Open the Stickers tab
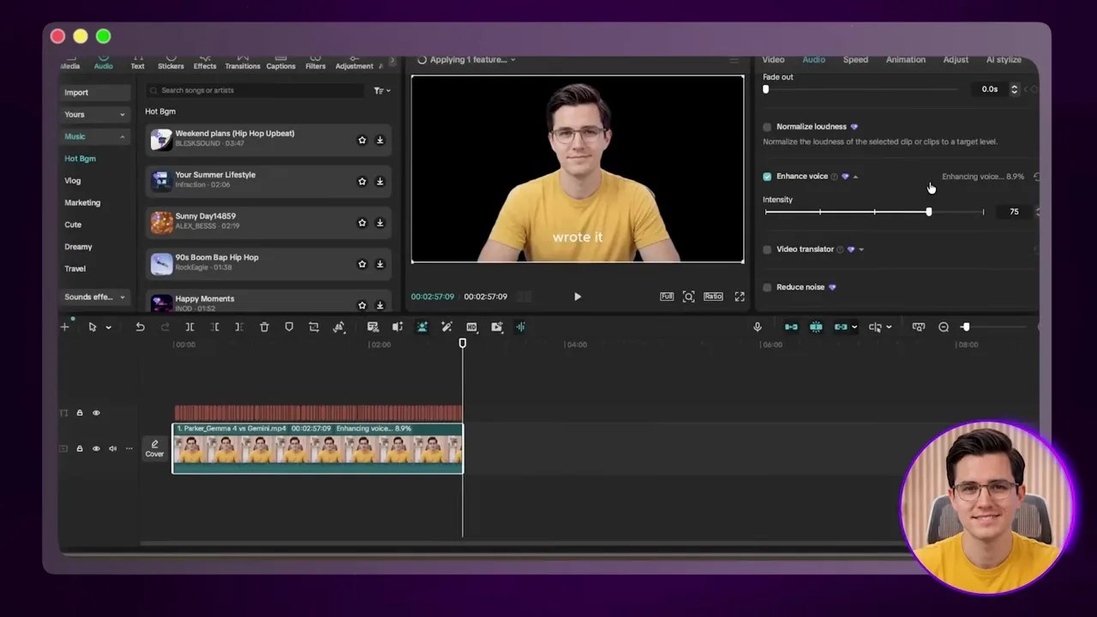This screenshot has height=617, width=1097. click(171, 62)
